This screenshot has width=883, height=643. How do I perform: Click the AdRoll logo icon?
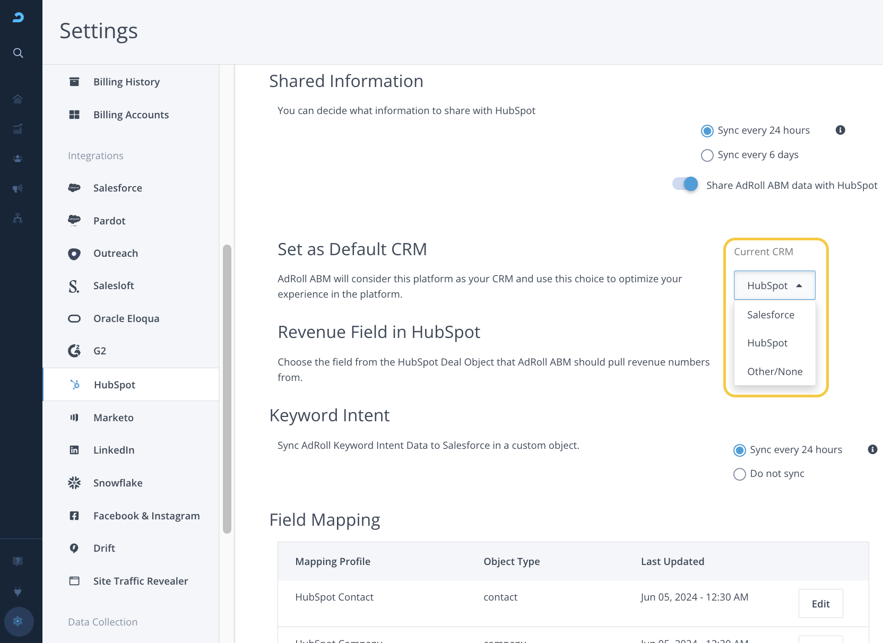coord(18,18)
